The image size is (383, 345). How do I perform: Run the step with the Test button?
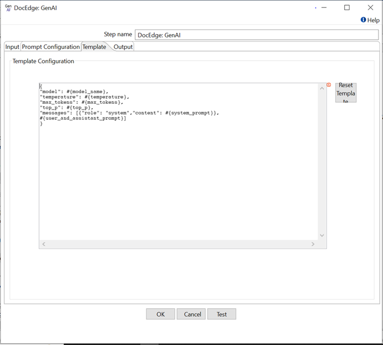pos(221,314)
